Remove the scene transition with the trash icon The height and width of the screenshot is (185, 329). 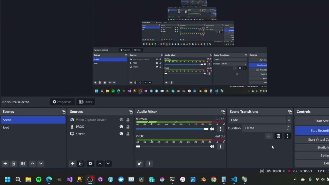pyautogui.click(x=278, y=136)
